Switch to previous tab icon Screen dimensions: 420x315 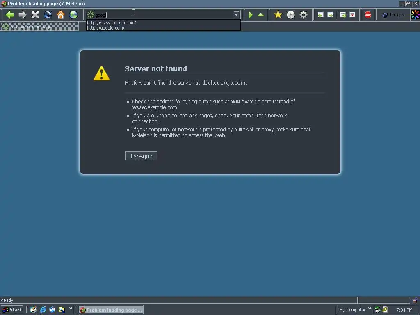coord(321,15)
